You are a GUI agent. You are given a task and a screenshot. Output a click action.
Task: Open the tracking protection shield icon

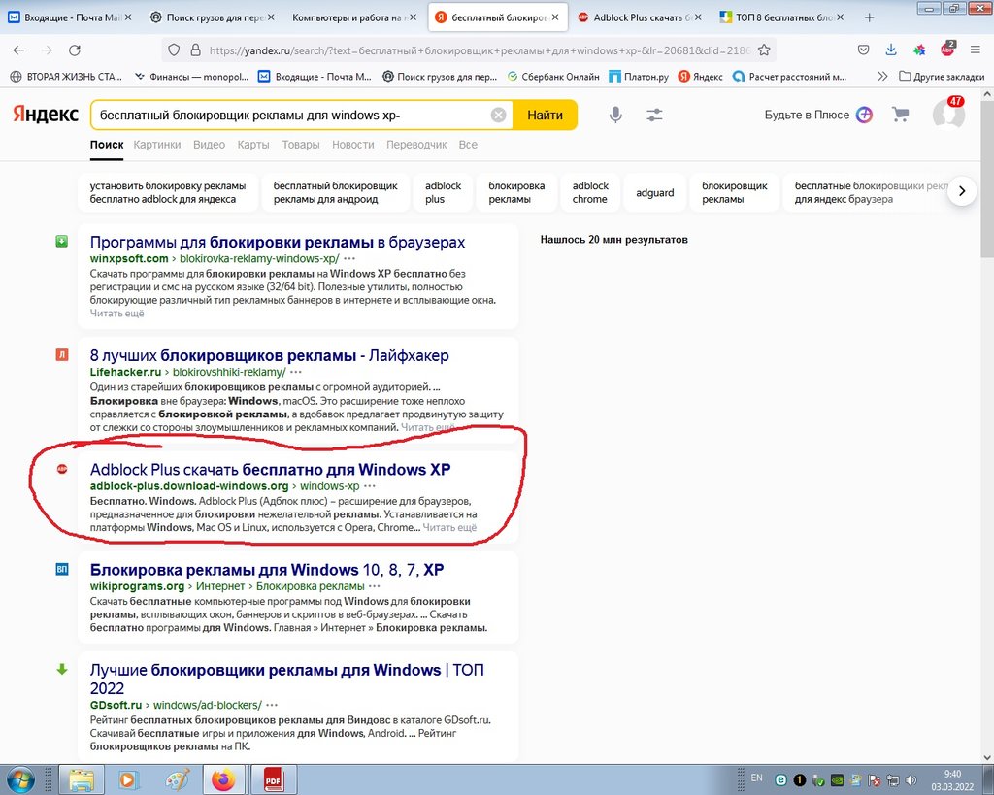[175, 50]
